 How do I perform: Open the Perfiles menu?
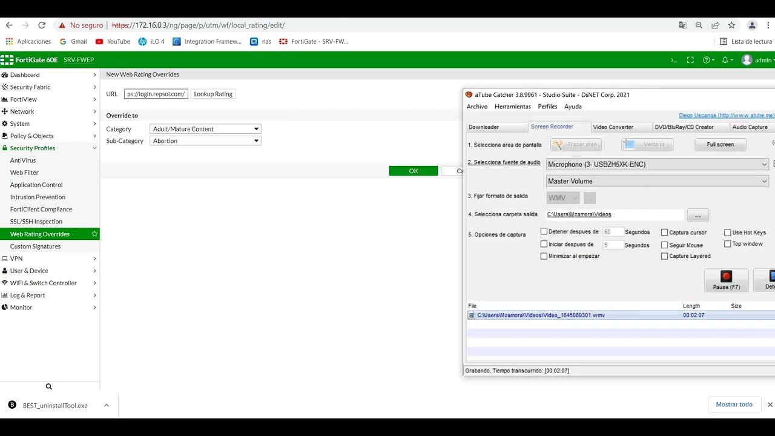click(547, 107)
